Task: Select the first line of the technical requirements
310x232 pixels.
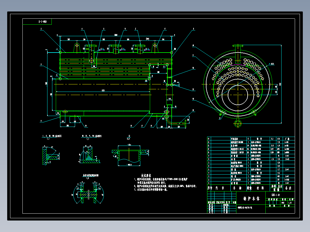Action: (x=160, y=179)
